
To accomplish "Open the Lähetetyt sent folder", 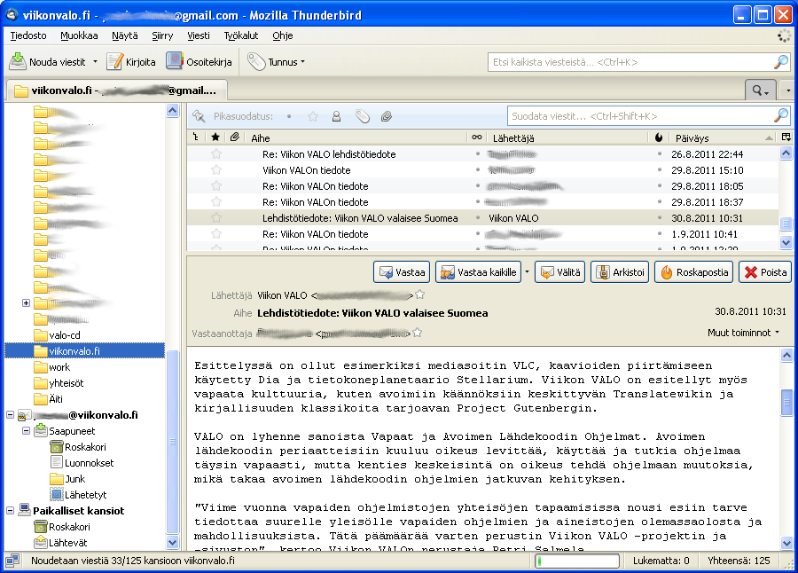I will [x=78, y=495].
